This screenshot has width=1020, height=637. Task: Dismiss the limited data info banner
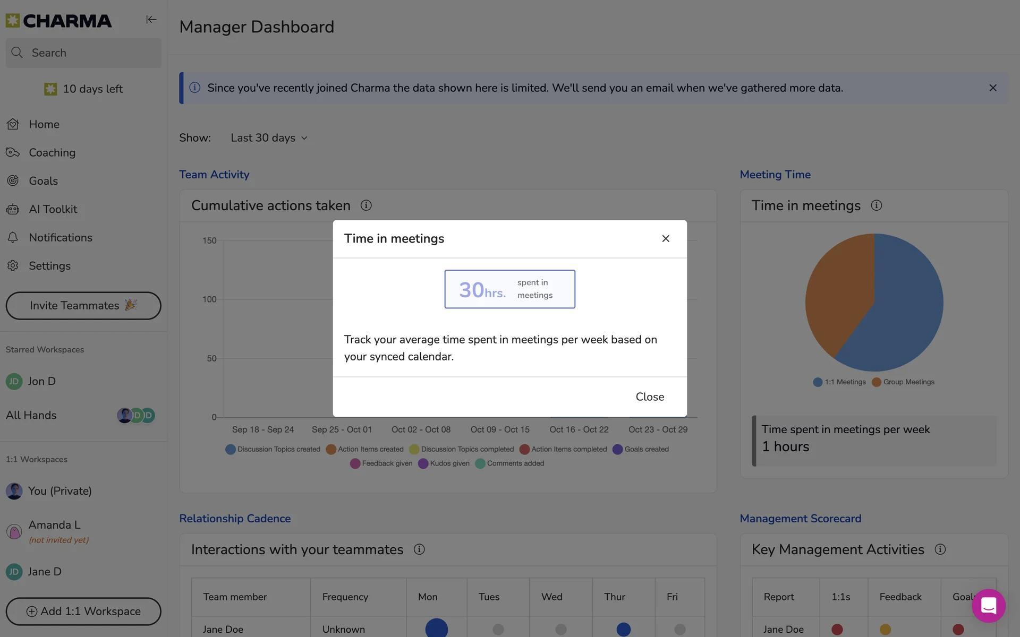992,88
